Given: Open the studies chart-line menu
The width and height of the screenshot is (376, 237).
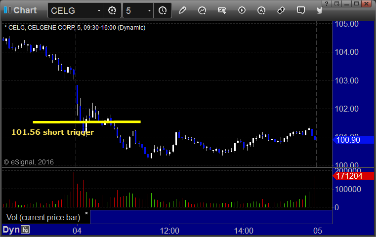Looking at the screenshot, I should (202, 10).
